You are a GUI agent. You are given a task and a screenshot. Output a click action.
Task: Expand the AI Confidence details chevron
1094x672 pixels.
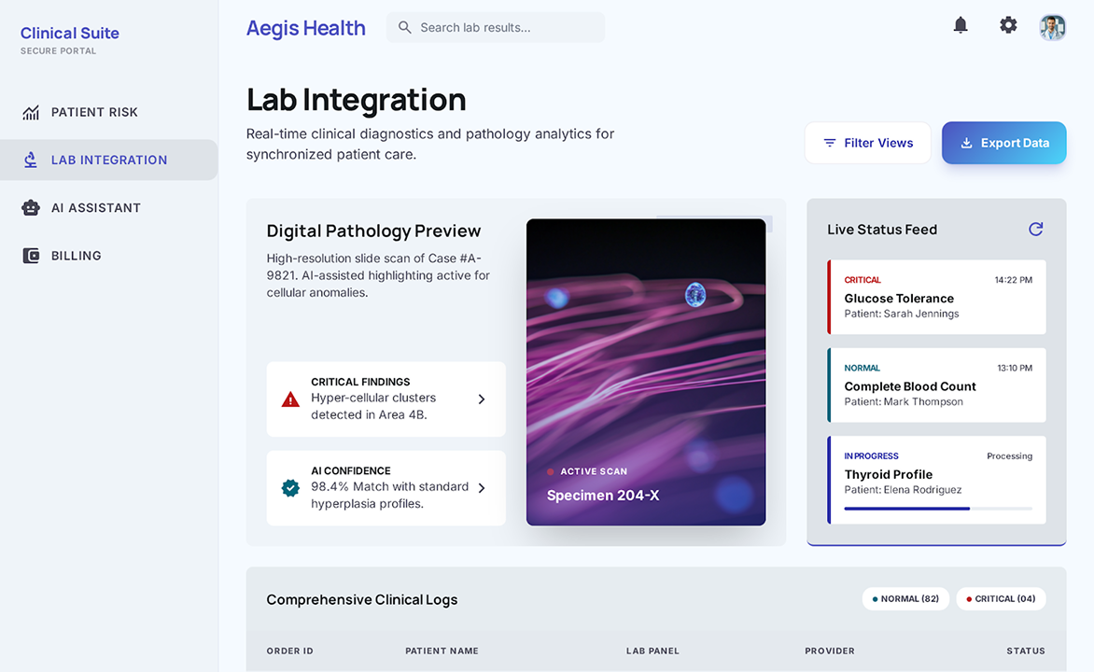click(482, 487)
